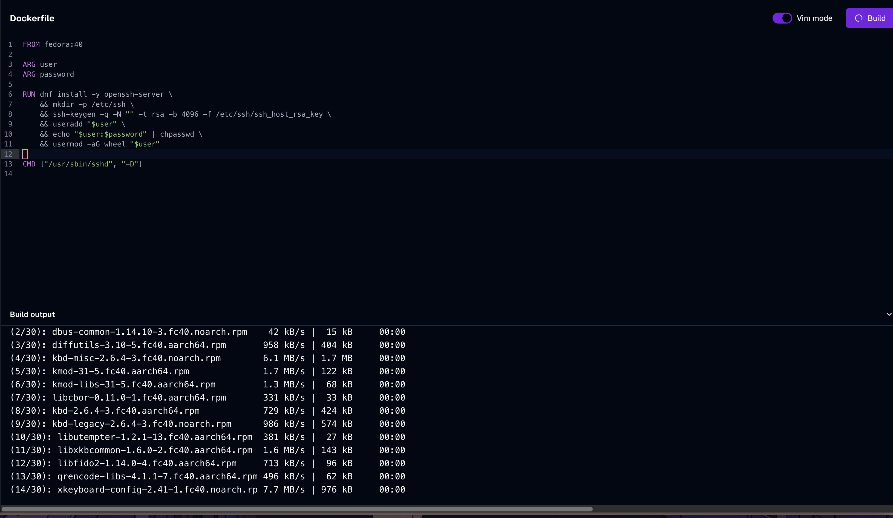This screenshot has width=893, height=518.
Task: Click the Build output heading
Action: click(32, 315)
